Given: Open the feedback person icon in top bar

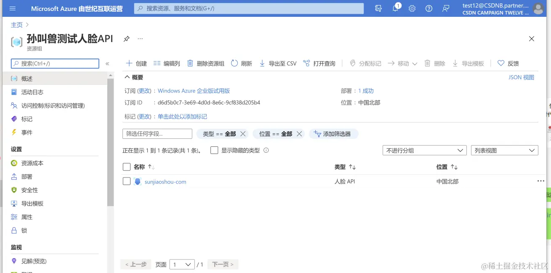Looking at the screenshot, I should 446,8.
